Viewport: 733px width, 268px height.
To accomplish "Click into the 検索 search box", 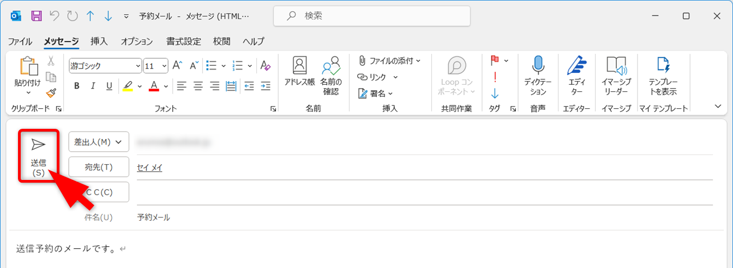I will pyautogui.click(x=371, y=16).
